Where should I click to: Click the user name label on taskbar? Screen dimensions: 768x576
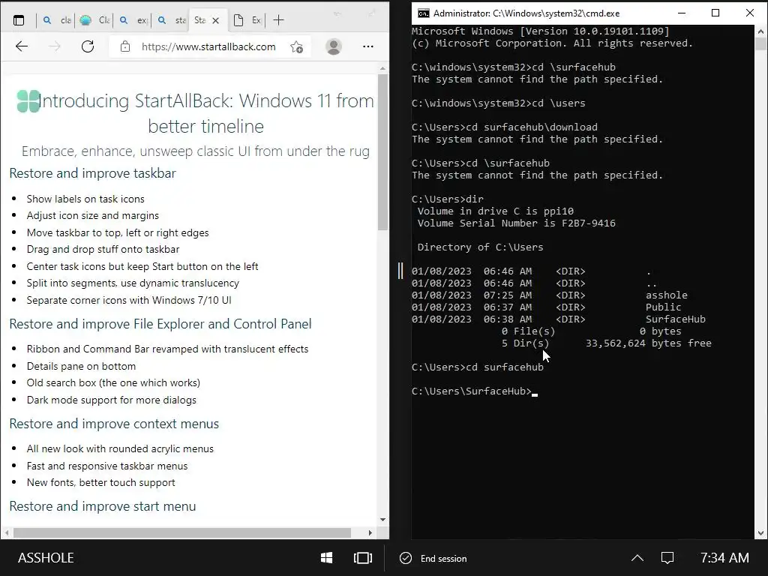click(x=46, y=558)
